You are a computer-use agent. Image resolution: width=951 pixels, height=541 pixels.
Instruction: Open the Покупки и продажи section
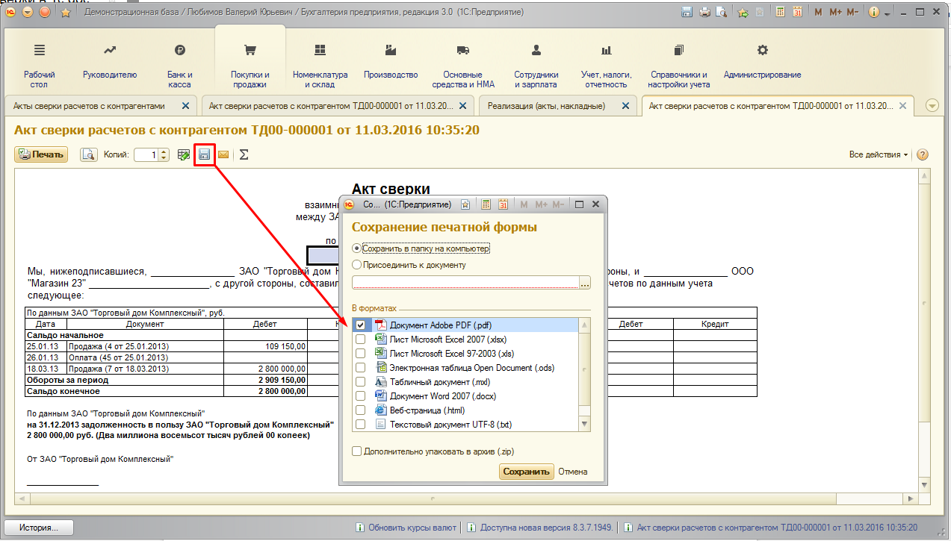tap(250, 65)
